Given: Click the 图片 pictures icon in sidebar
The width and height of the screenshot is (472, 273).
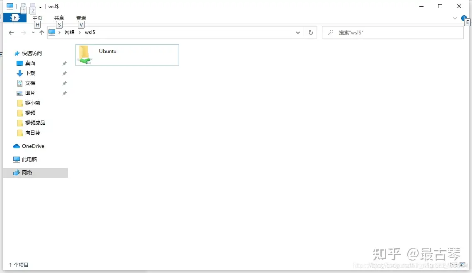Looking at the screenshot, I should 19,93.
